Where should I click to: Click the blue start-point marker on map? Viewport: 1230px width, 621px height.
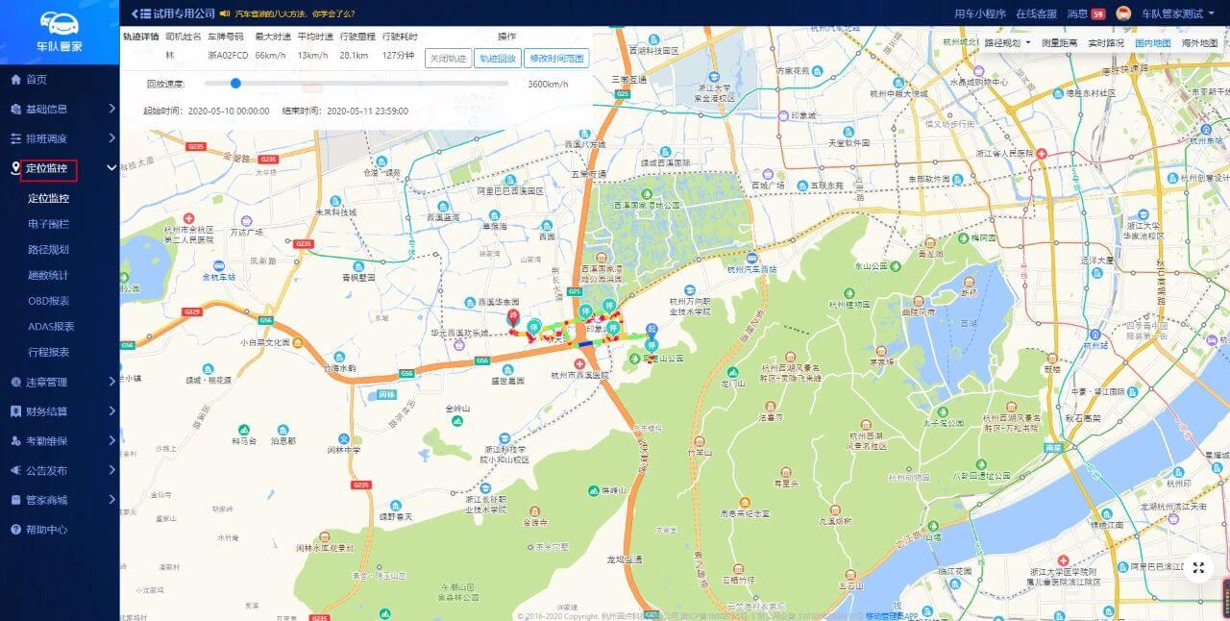tap(651, 331)
